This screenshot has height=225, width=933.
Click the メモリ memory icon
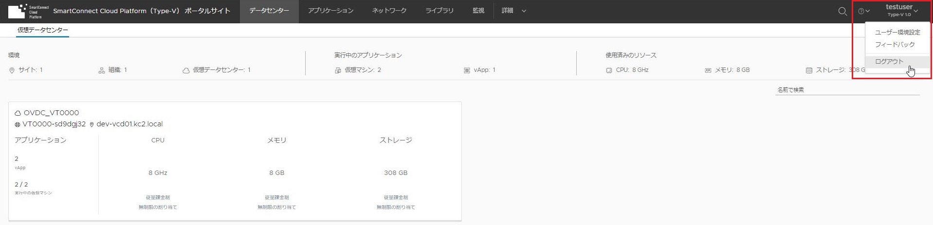tap(708, 70)
